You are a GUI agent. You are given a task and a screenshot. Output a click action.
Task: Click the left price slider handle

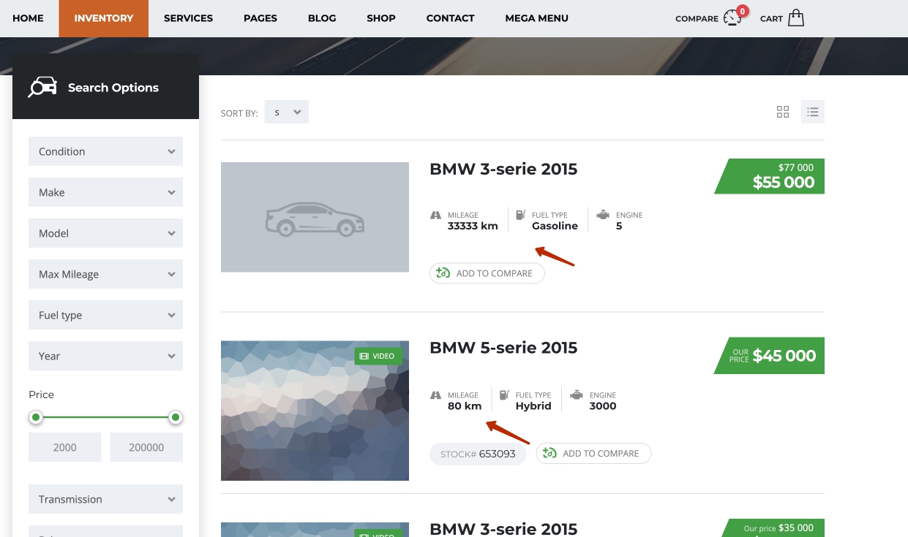coord(36,417)
